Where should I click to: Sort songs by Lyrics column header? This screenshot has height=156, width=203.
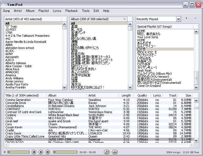(157, 95)
